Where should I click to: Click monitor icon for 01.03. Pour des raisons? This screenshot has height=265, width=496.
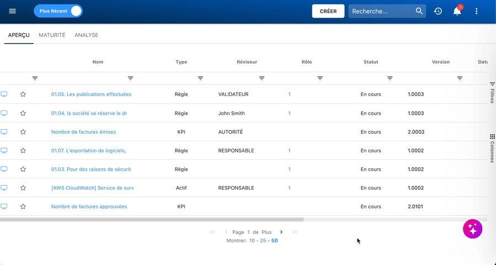4,169
